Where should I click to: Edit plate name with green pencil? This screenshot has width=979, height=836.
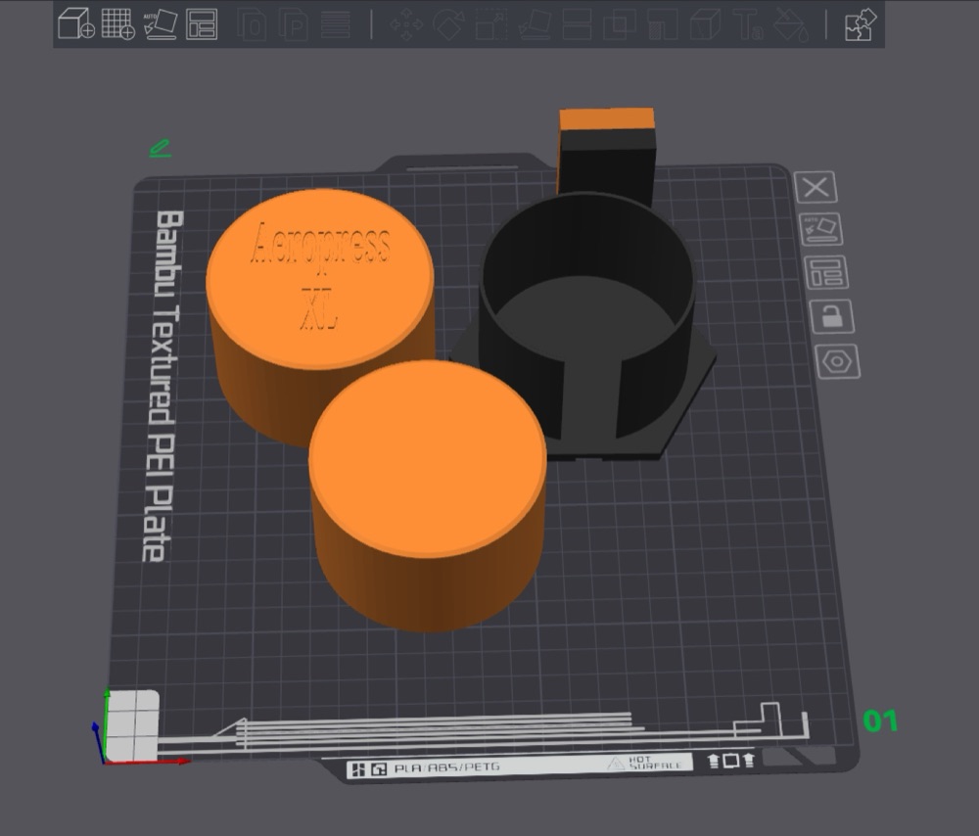pos(160,149)
